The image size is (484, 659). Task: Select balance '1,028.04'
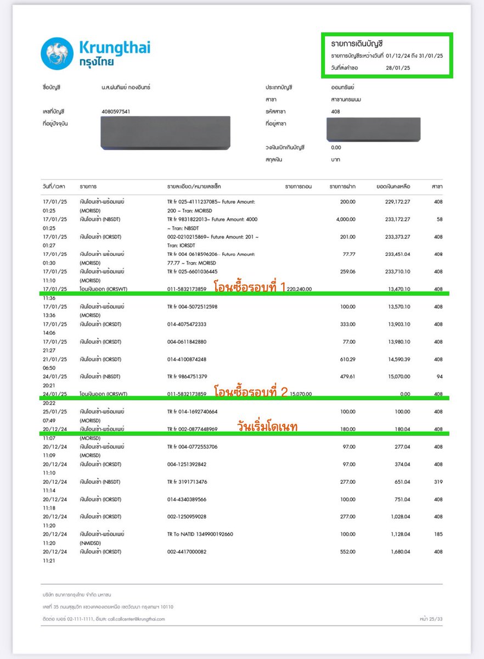[400, 517]
